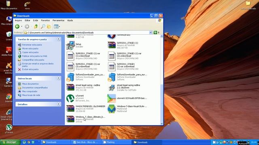Viewport: 259px width, 145px height.
Task: Click Publicar esta pasta na Web
Action: coord(34,56)
